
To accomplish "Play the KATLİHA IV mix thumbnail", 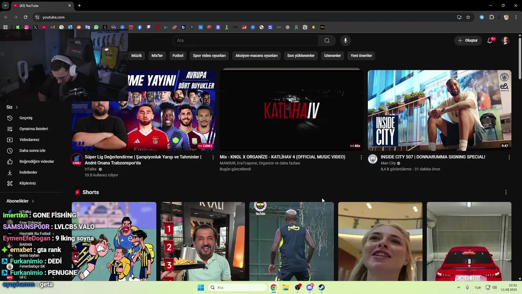I will [x=291, y=110].
